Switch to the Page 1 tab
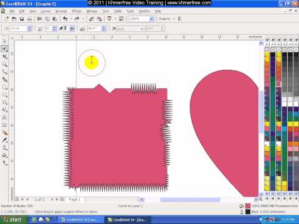299x224 pixels. 75,200
